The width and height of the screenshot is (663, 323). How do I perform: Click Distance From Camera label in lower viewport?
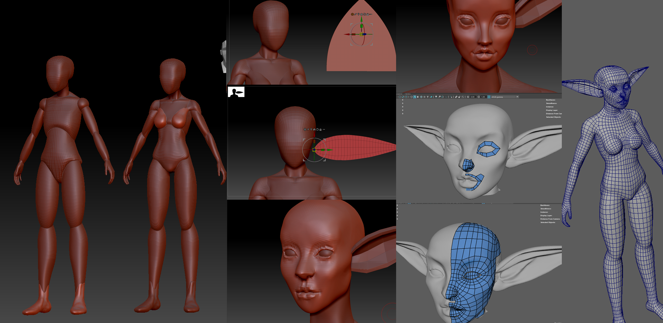550,219
